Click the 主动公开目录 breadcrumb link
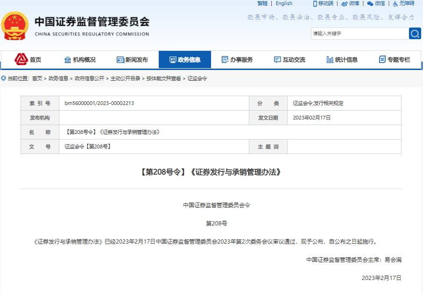Viewport: 423px width, 294px height. (125, 78)
